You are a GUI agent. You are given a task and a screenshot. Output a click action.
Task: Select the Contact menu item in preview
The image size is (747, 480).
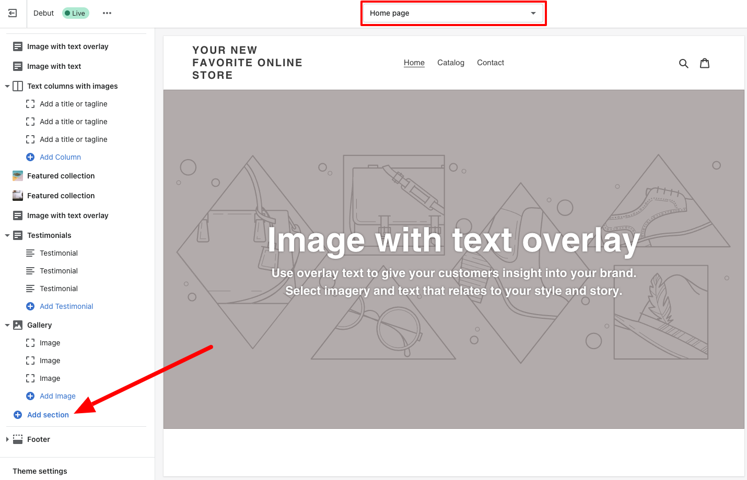click(x=490, y=63)
